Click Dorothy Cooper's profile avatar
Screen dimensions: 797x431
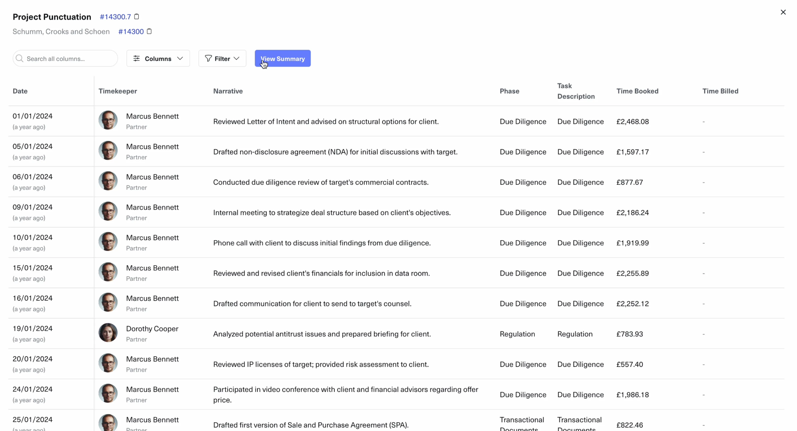pyautogui.click(x=108, y=333)
